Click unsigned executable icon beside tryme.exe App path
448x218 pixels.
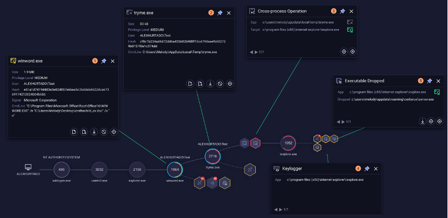click(x=350, y=22)
